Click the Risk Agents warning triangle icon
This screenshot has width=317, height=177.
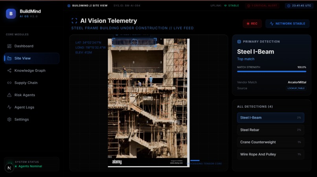(9, 95)
